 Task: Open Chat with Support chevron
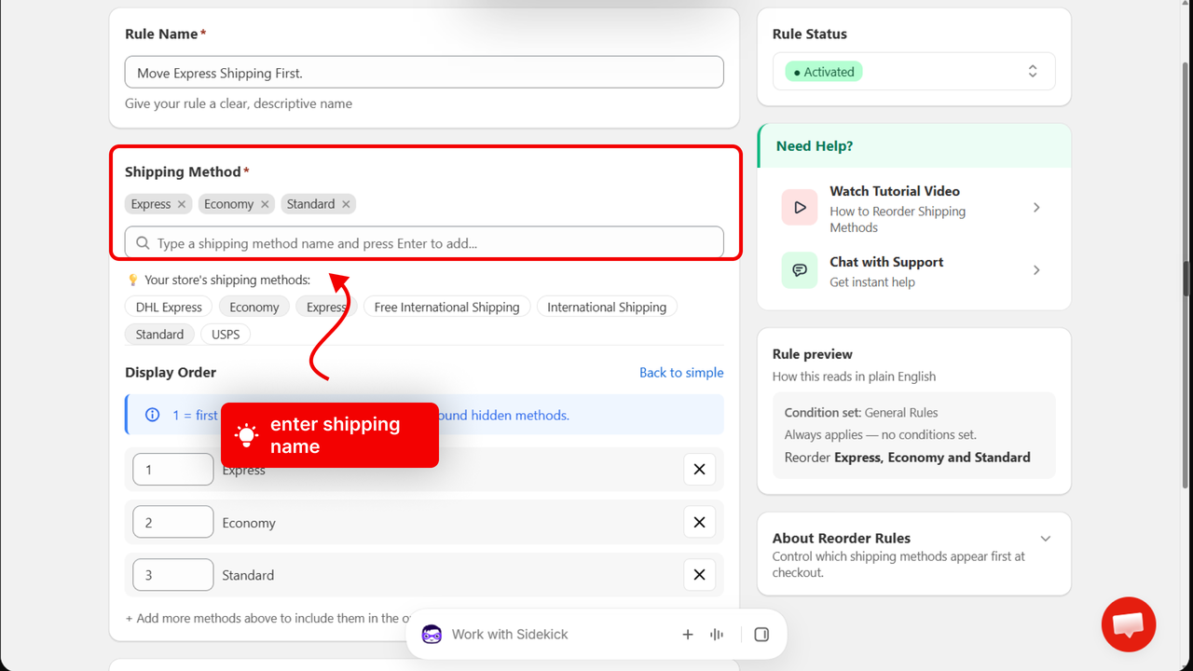coord(1036,270)
